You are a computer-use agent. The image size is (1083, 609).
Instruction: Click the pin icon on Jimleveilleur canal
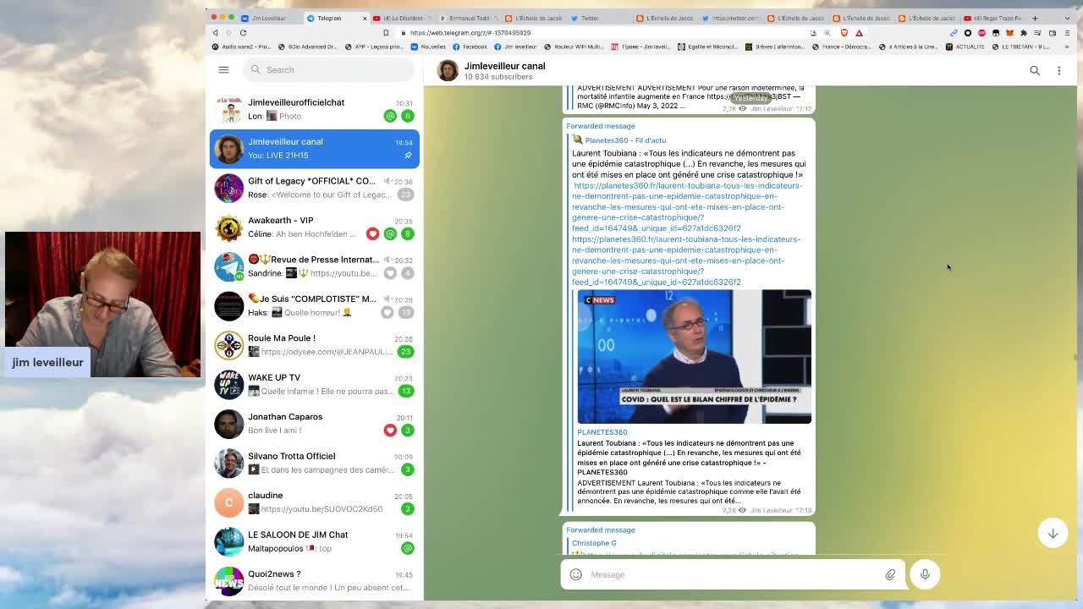pos(407,156)
